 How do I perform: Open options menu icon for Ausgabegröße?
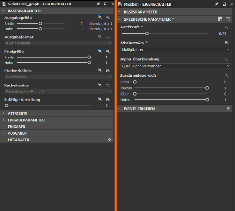tap(108, 18)
